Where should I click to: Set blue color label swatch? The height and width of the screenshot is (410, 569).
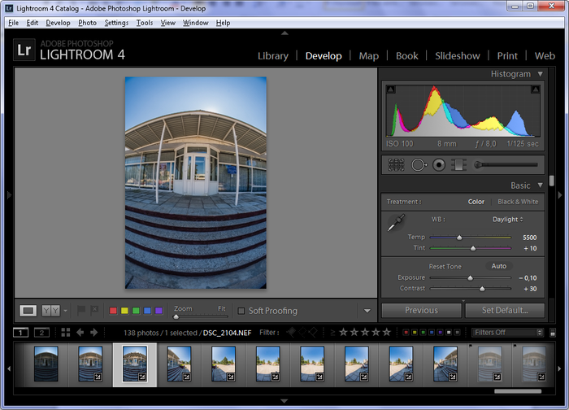click(147, 311)
